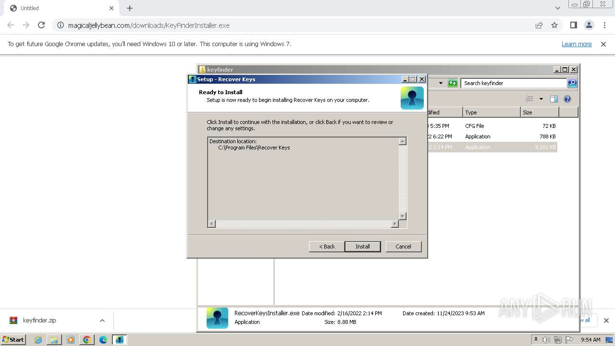Go forward in Chrome history
Viewport: 615px width, 346px height.
[x=26, y=25]
